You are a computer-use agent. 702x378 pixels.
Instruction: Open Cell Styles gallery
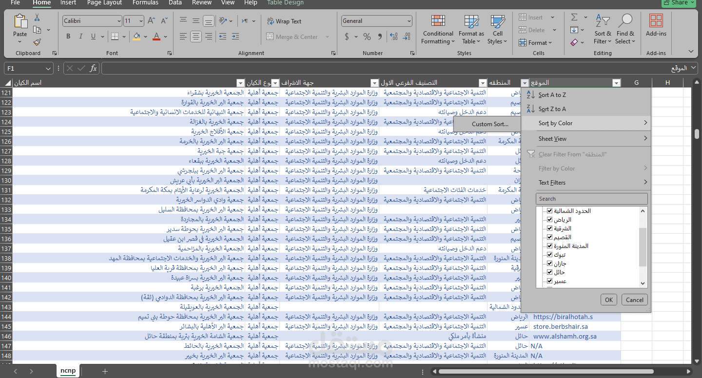[498, 29]
